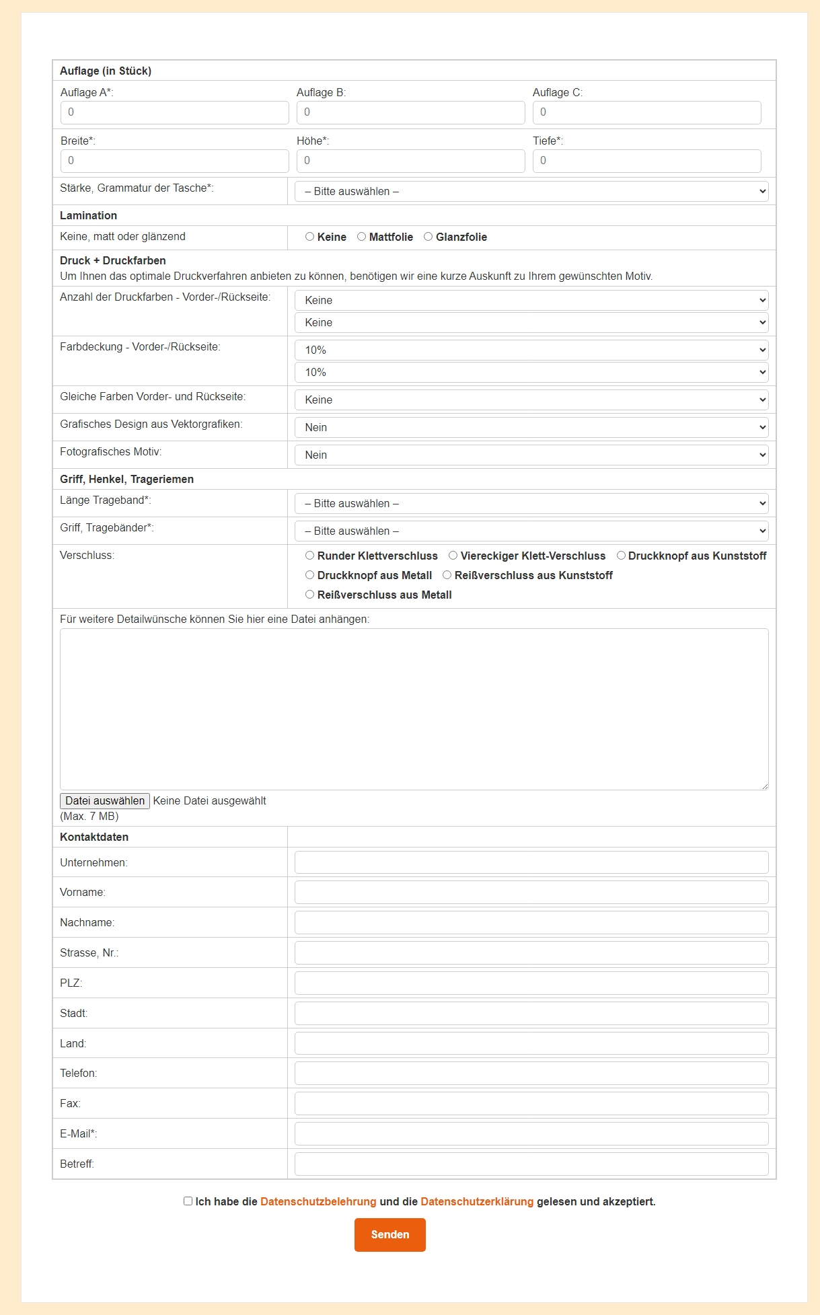The height and width of the screenshot is (1315, 820).
Task: Focus the PLZ input field
Action: [x=531, y=983]
